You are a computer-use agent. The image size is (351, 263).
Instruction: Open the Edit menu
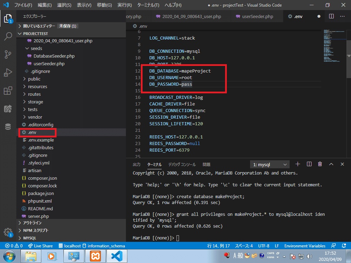(44, 5)
